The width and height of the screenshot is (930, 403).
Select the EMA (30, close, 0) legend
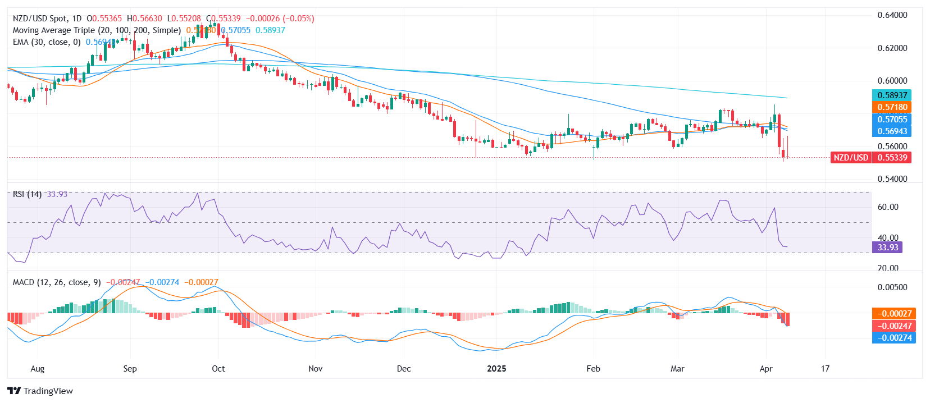click(x=47, y=42)
